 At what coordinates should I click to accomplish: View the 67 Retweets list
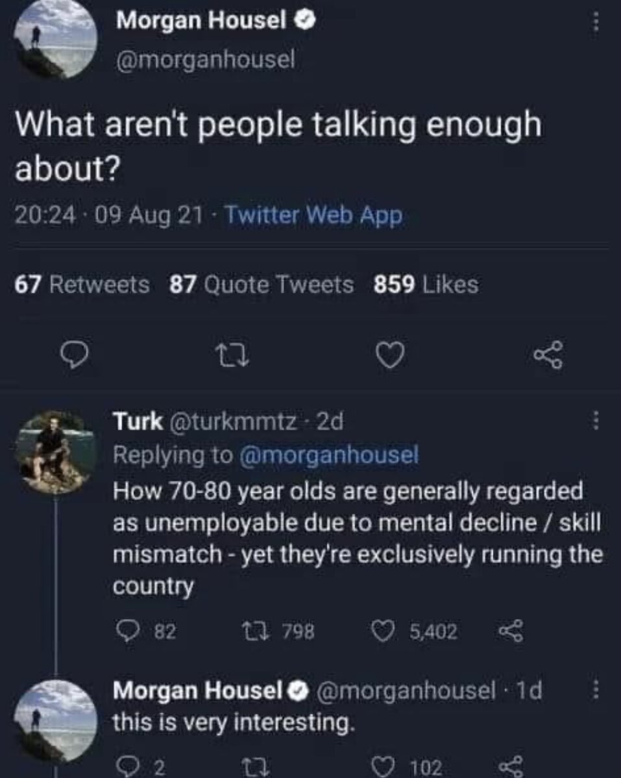[x=82, y=284]
